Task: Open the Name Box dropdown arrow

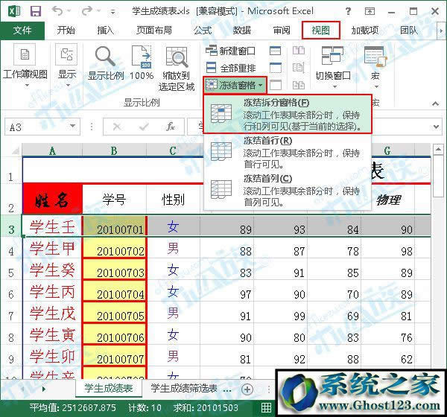Action: click(x=73, y=127)
